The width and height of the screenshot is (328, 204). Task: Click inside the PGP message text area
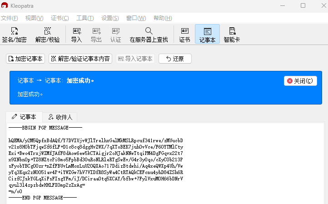(x=165, y=163)
